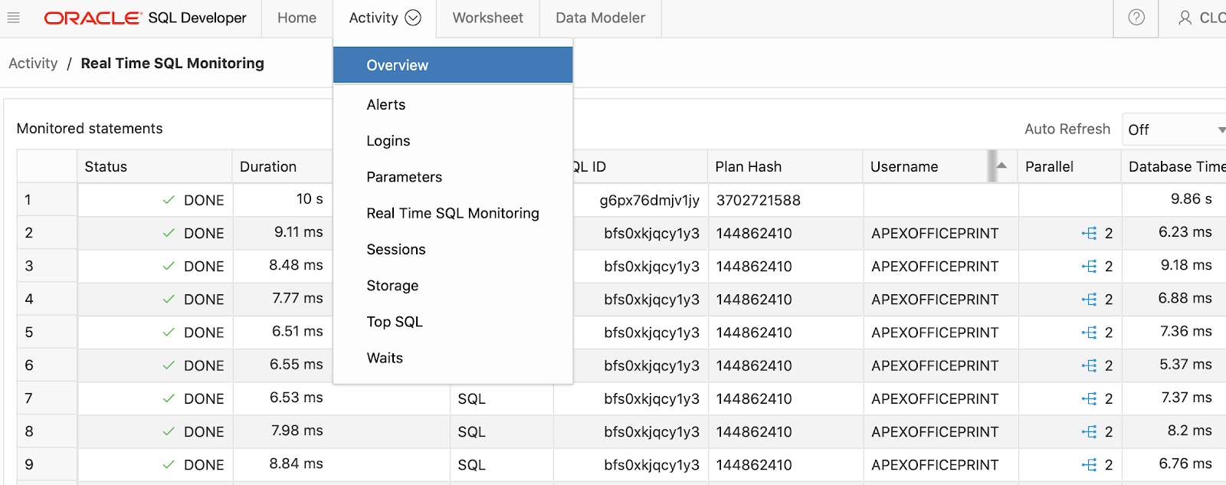The height and width of the screenshot is (485, 1226).
Task: Switch to the Worksheet tab
Action: [488, 18]
